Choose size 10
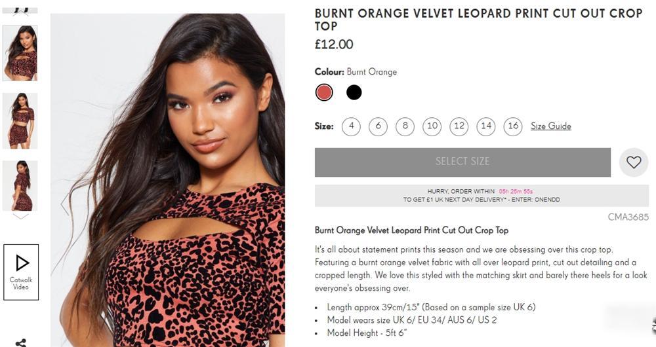The width and height of the screenshot is (656, 347). click(x=432, y=126)
